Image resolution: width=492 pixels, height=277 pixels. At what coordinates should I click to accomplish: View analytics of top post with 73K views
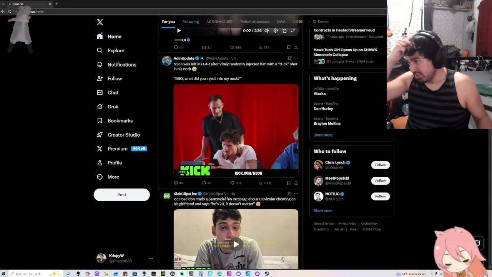[x=264, y=47]
